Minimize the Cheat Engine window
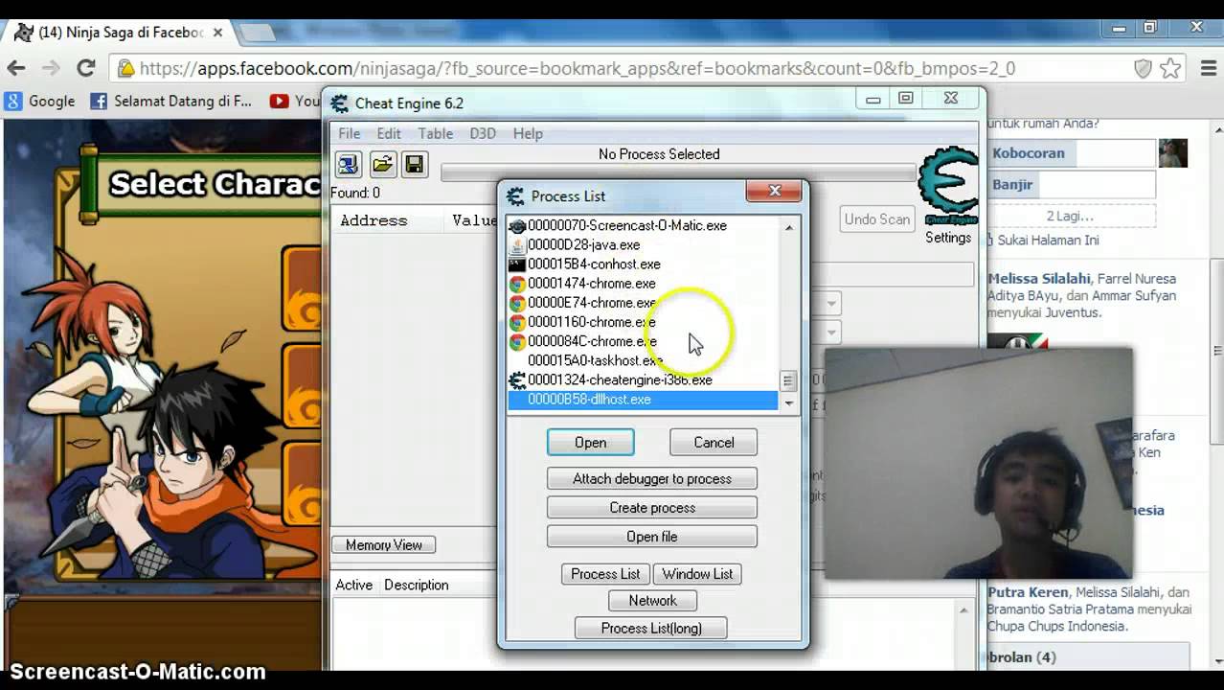Image resolution: width=1224 pixels, height=690 pixels. pos(873,99)
